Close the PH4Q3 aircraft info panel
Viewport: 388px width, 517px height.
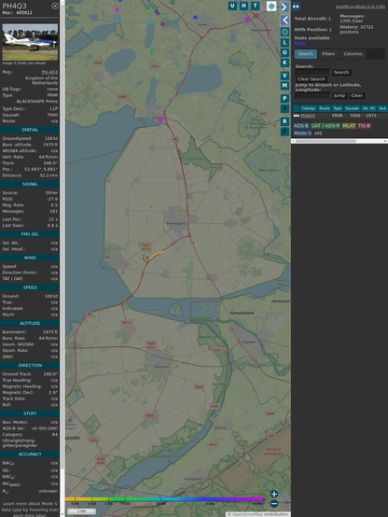pos(55,6)
